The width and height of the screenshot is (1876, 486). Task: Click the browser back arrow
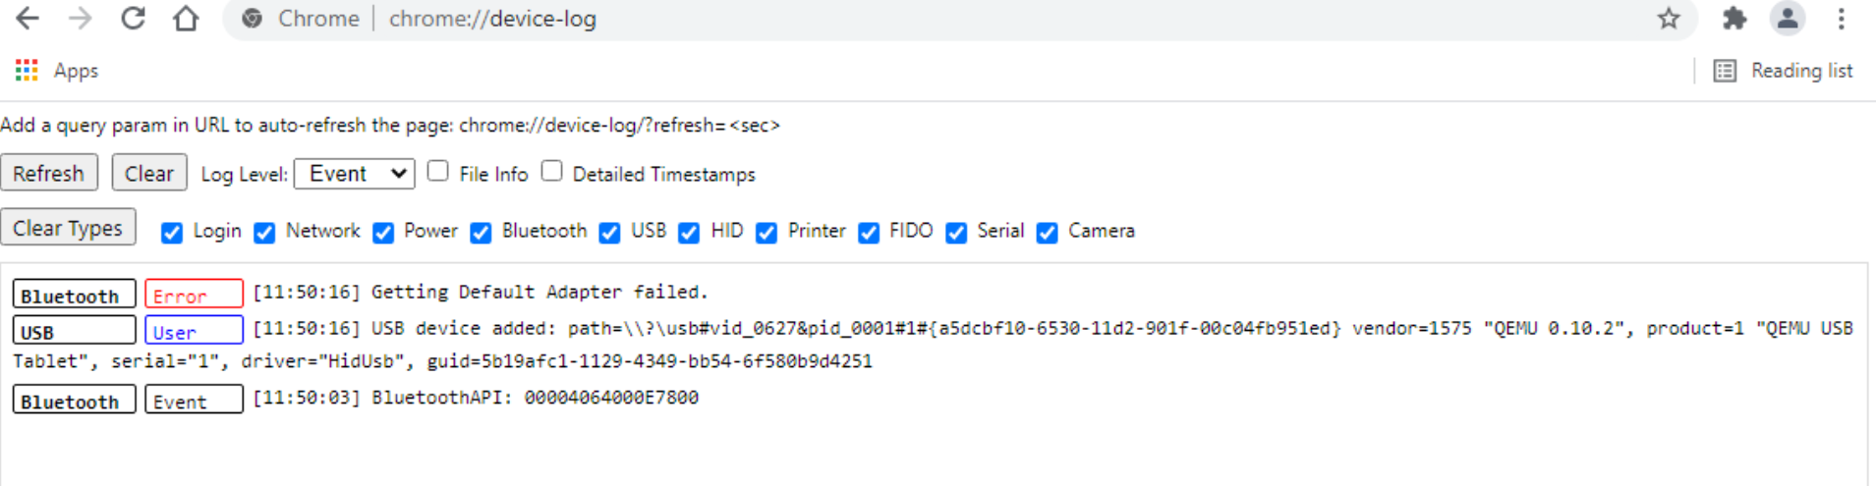(x=28, y=19)
